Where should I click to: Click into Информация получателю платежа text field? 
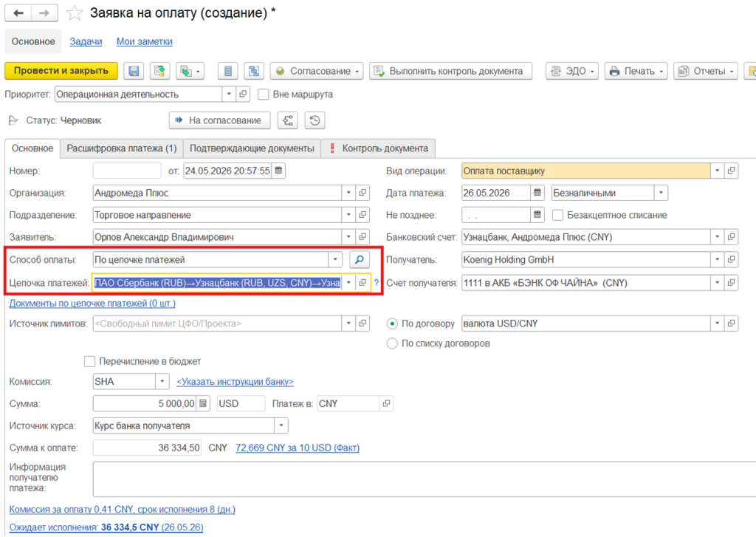[425, 479]
